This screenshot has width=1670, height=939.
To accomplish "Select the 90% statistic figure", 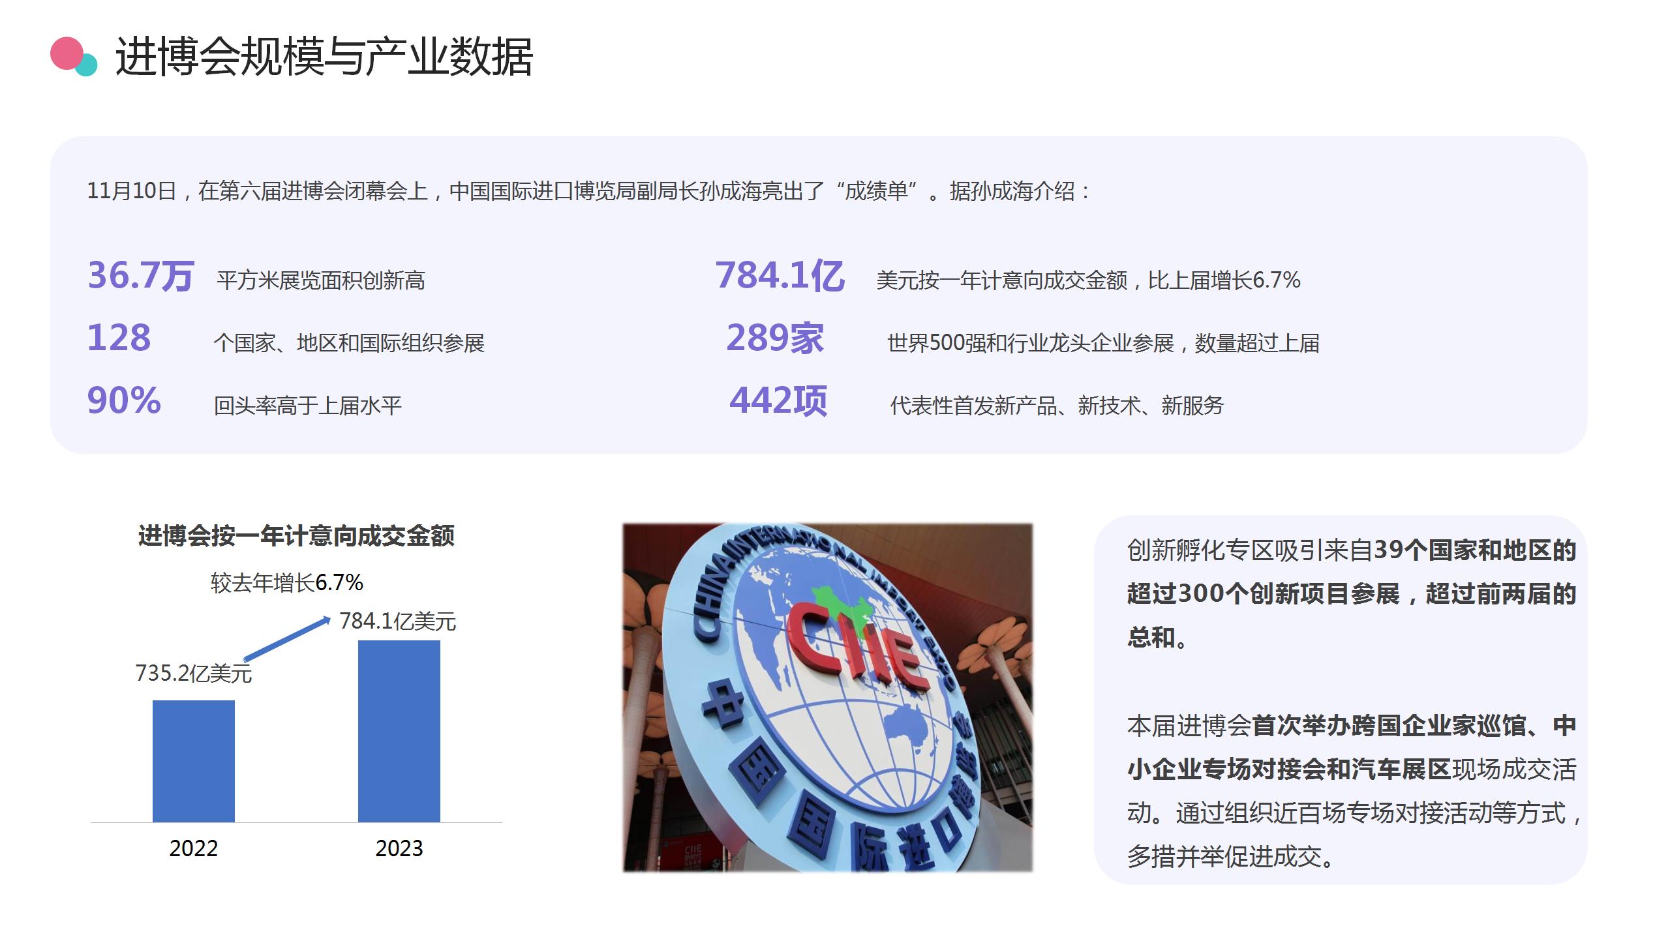I will pos(124,400).
